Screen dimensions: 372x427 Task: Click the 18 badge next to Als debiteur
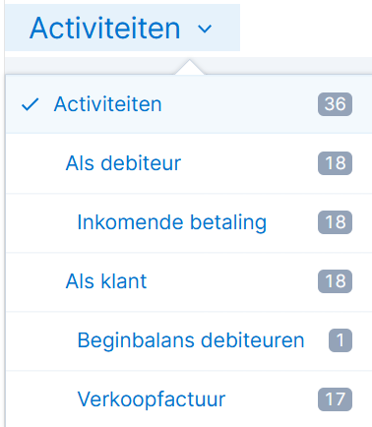pyautogui.click(x=335, y=163)
